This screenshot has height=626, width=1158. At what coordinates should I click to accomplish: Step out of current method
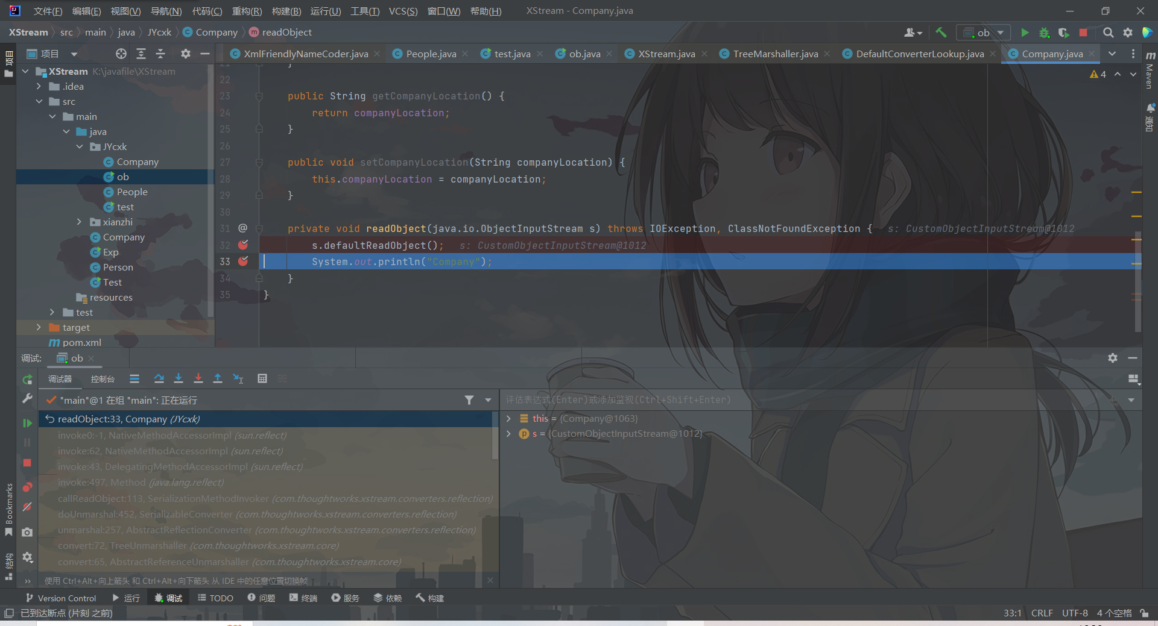pos(218,378)
